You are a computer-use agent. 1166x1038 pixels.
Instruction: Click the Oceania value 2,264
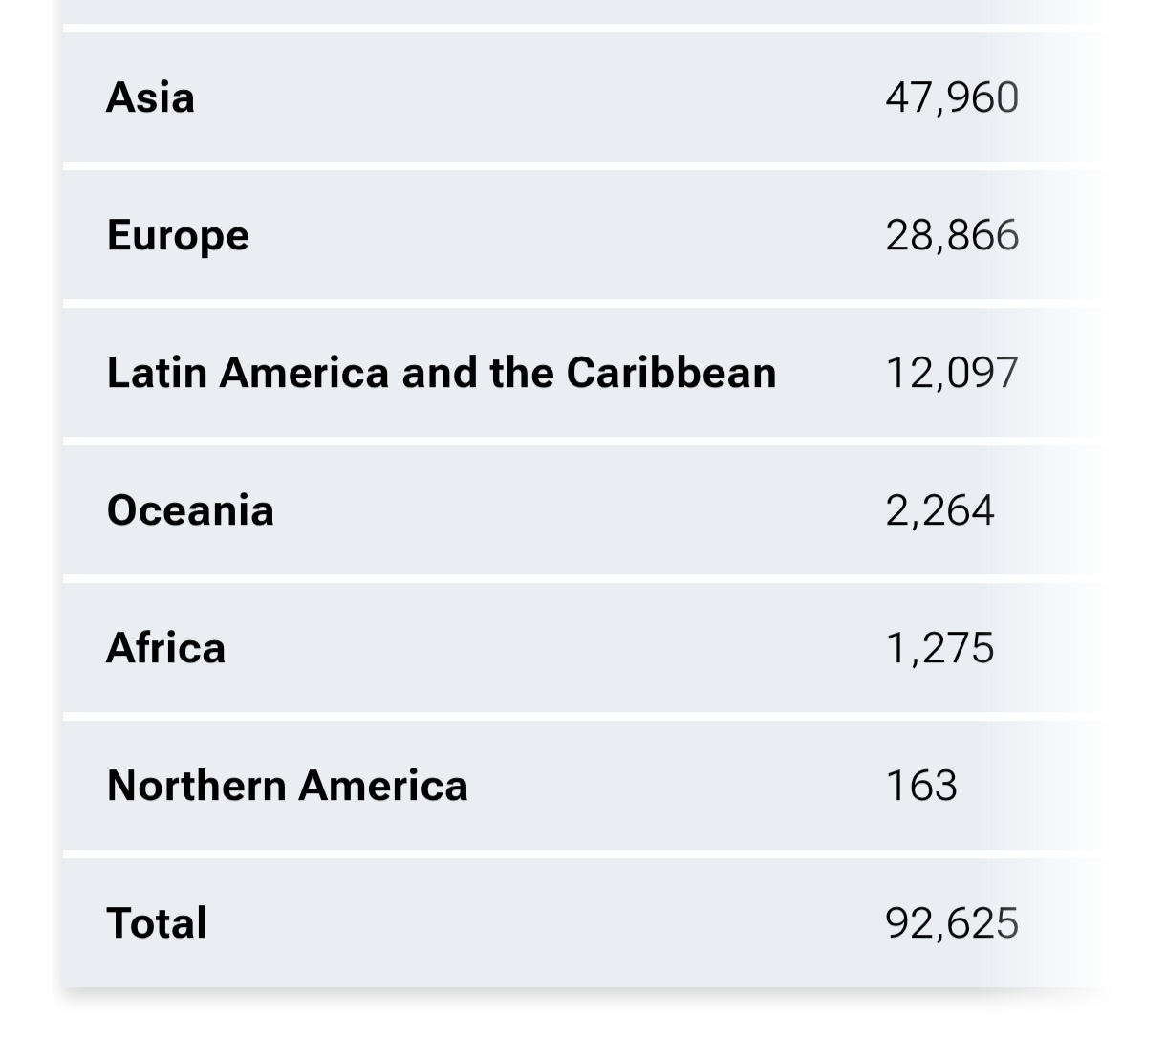(939, 510)
